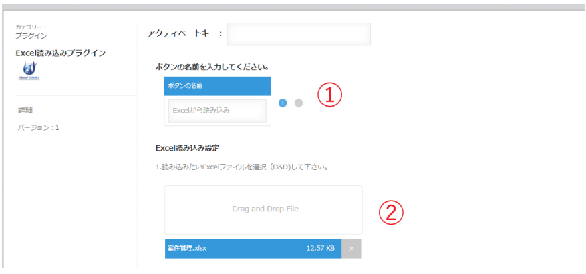The height and width of the screenshot is (274, 586).
Task: Click the ボタンの名前 column header
Action: (x=217, y=86)
